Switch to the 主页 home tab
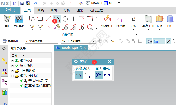Screen dimensions: 176x105 [27, 10]
